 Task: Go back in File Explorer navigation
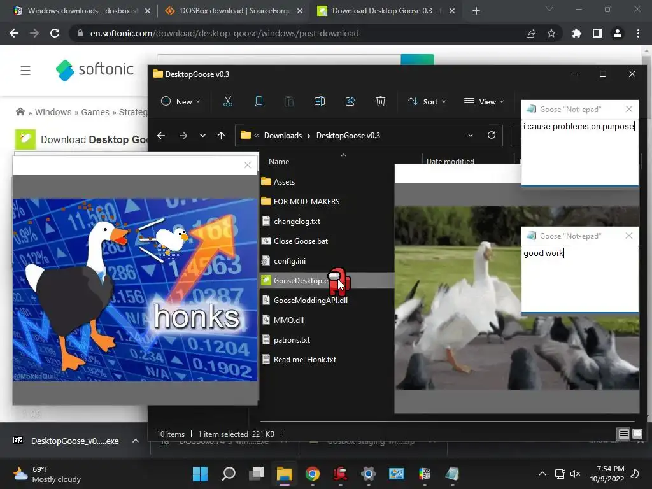click(x=161, y=136)
